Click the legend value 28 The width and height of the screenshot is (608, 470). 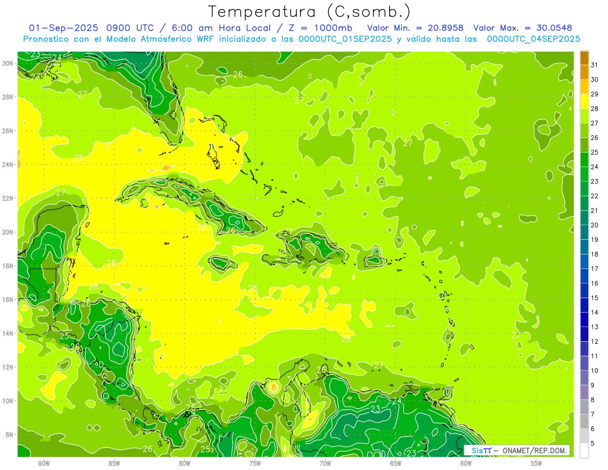tap(595, 109)
